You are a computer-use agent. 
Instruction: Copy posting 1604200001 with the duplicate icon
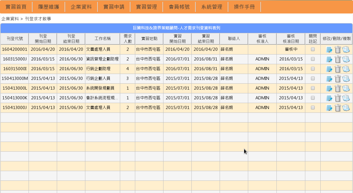[346, 50]
